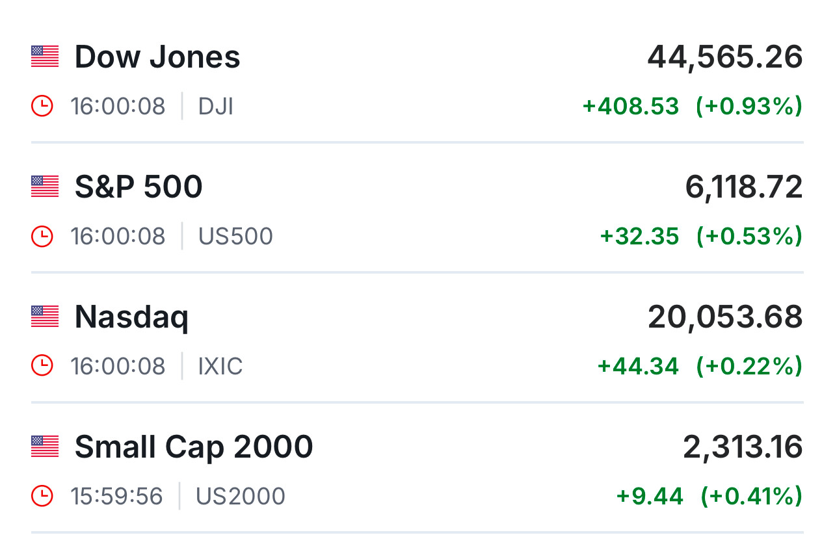Open the Nasdaq index name
Image resolution: width=835 pixels, height=535 pixels.
[x=131, y=318]
